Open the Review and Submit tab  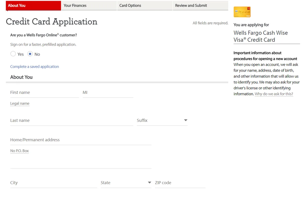click(200, 6)
